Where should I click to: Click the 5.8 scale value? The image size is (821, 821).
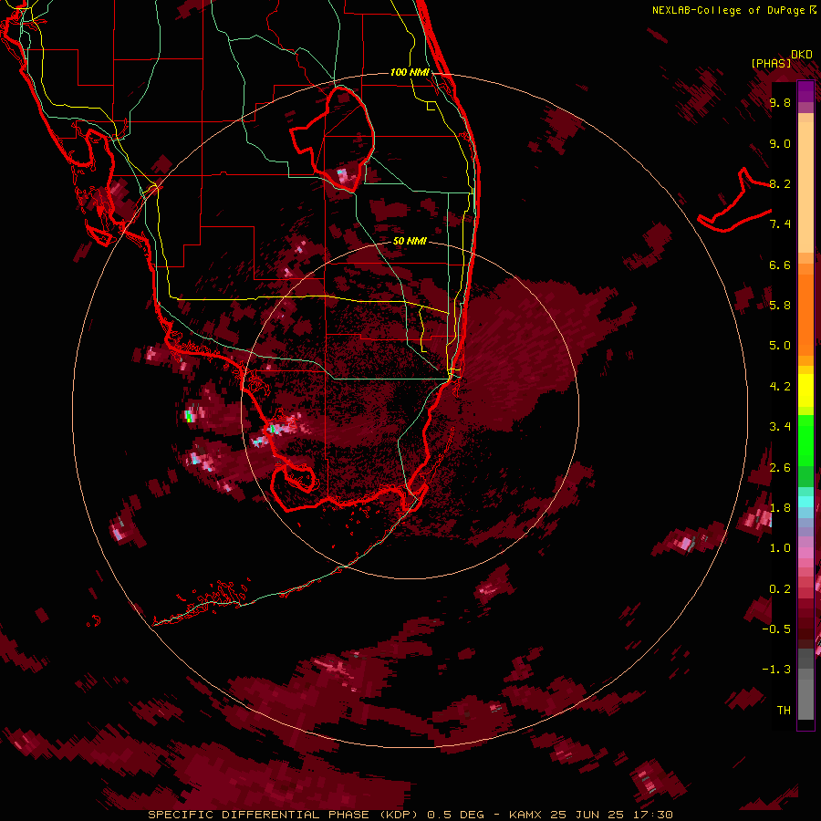point(780,306)
